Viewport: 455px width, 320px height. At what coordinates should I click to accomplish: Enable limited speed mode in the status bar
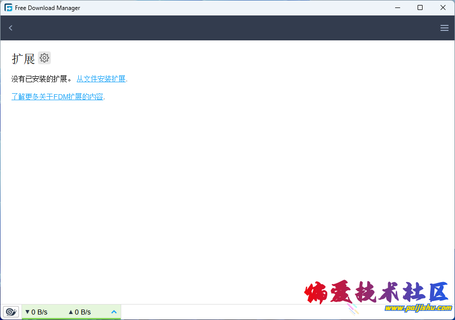(10, 312)
